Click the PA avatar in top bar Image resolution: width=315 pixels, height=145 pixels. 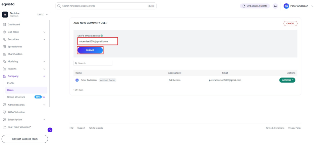[x=286, y=6]
